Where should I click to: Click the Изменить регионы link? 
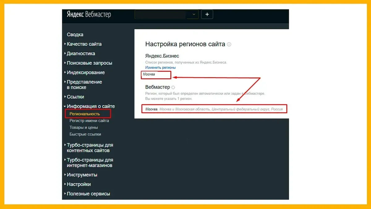tap(160, 67)
